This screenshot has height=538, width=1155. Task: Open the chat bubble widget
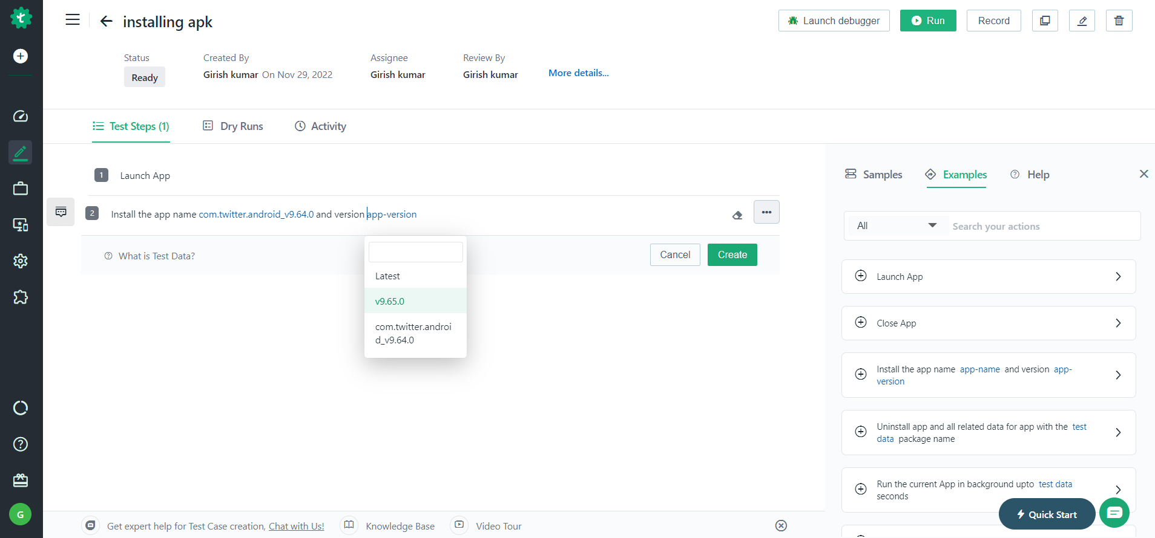click(x=1114, y=513)
